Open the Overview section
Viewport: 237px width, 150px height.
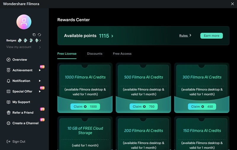(x=20, y=59)
